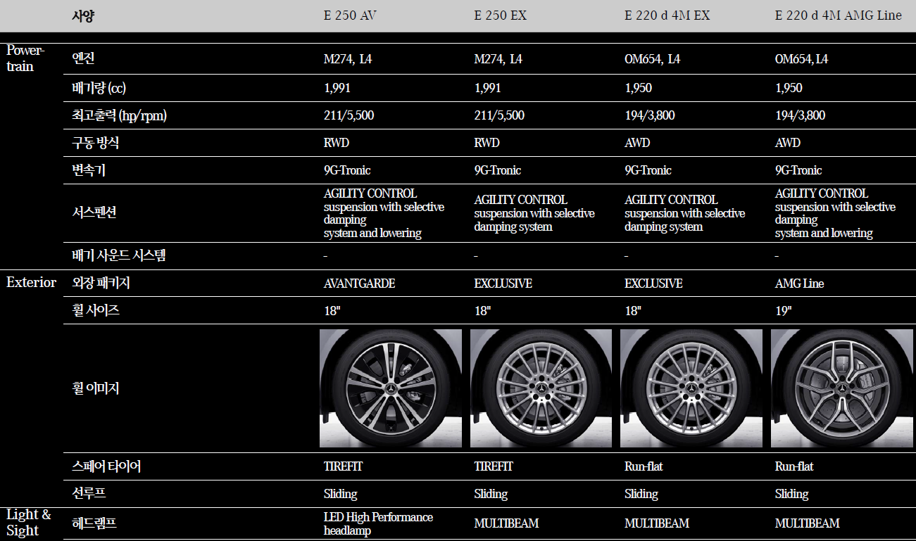Click the '배기 사운드 시스템' row label
Image resolution: width=916 pixels, height=541 pixels.
[x=118, y=255]
